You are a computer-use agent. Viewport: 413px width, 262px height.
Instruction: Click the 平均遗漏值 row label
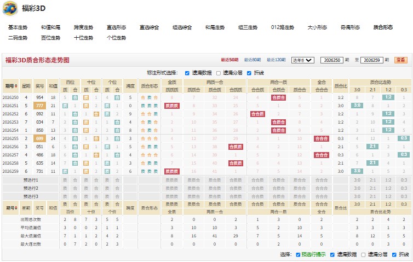(31, 228)
